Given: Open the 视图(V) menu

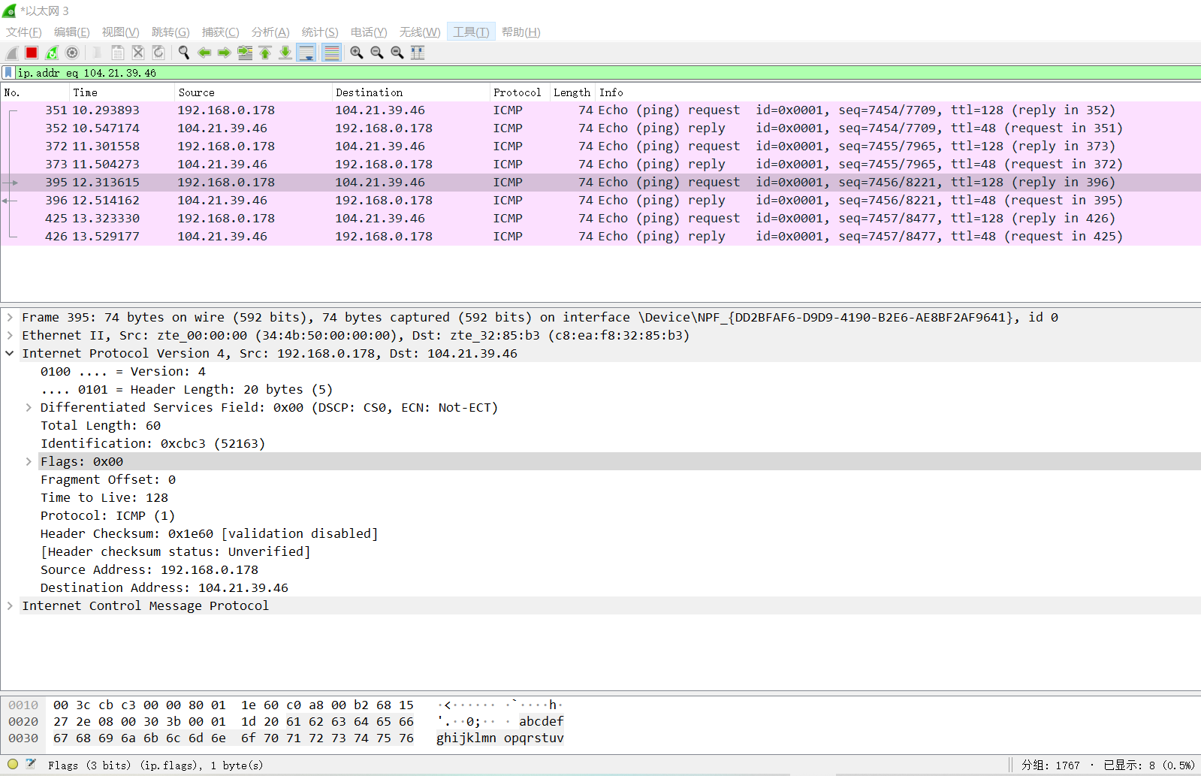Looking at the screenshot, I should (x=121, y=32).
